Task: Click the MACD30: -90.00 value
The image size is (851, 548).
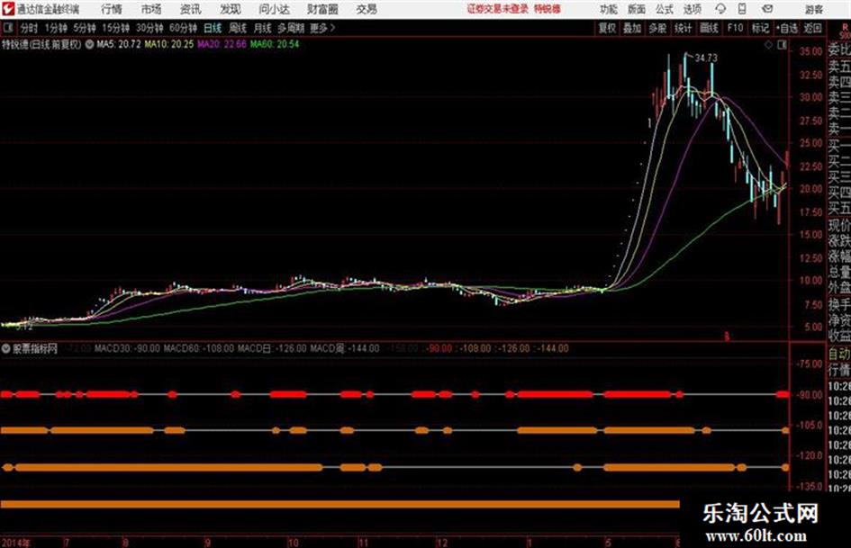Action: 127,348
